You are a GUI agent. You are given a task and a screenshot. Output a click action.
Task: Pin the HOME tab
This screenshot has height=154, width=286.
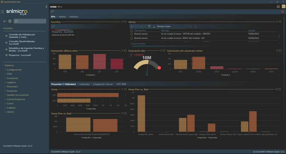[59, 7]
